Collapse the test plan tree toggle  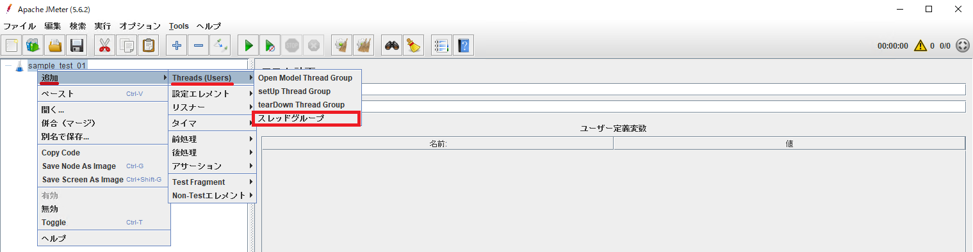tap(8, 65)
